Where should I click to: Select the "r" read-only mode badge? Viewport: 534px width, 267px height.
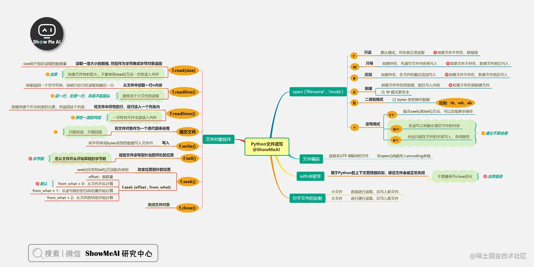(354, 56)
